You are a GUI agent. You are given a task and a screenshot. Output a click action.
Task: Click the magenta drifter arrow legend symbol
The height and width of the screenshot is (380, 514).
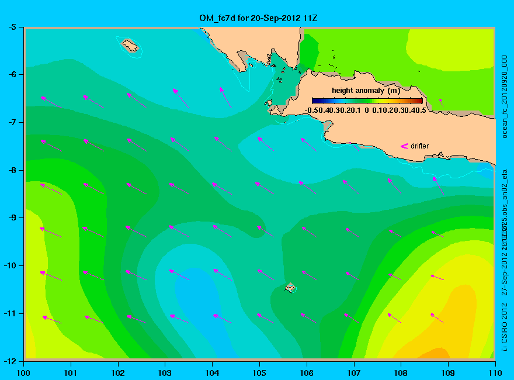point(404,146)
